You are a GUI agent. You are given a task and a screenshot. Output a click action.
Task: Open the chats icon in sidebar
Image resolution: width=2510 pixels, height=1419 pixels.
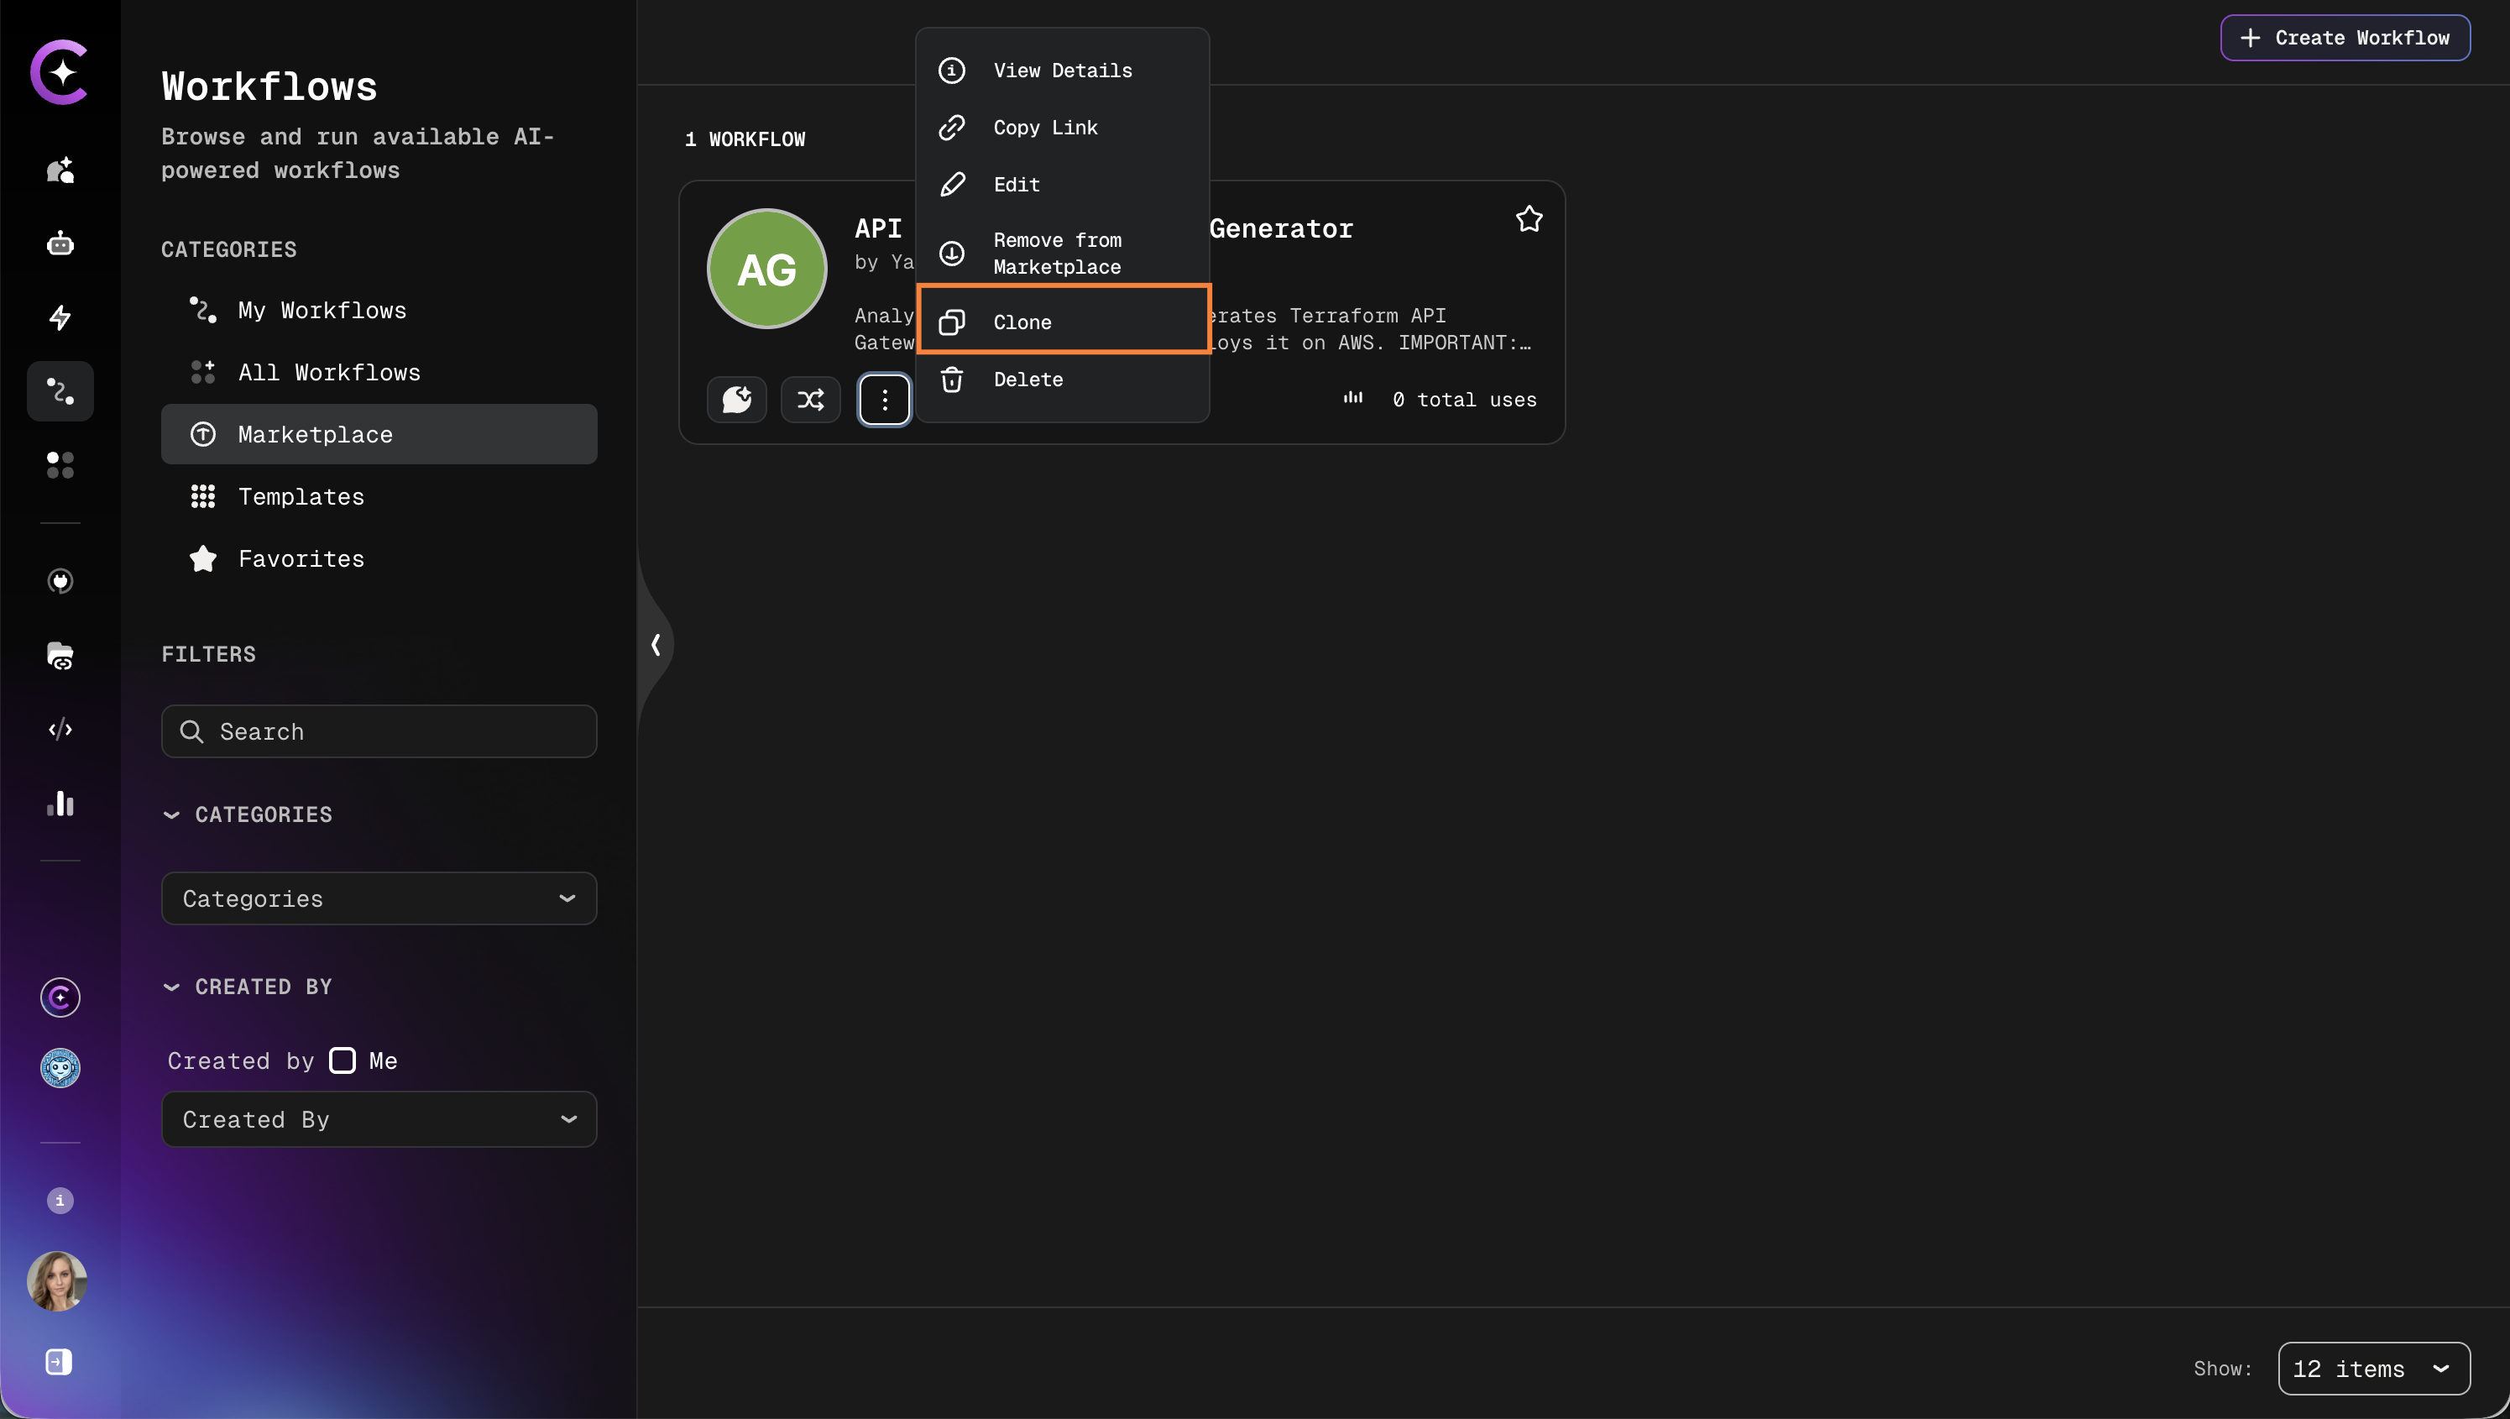tap(60, 170)
